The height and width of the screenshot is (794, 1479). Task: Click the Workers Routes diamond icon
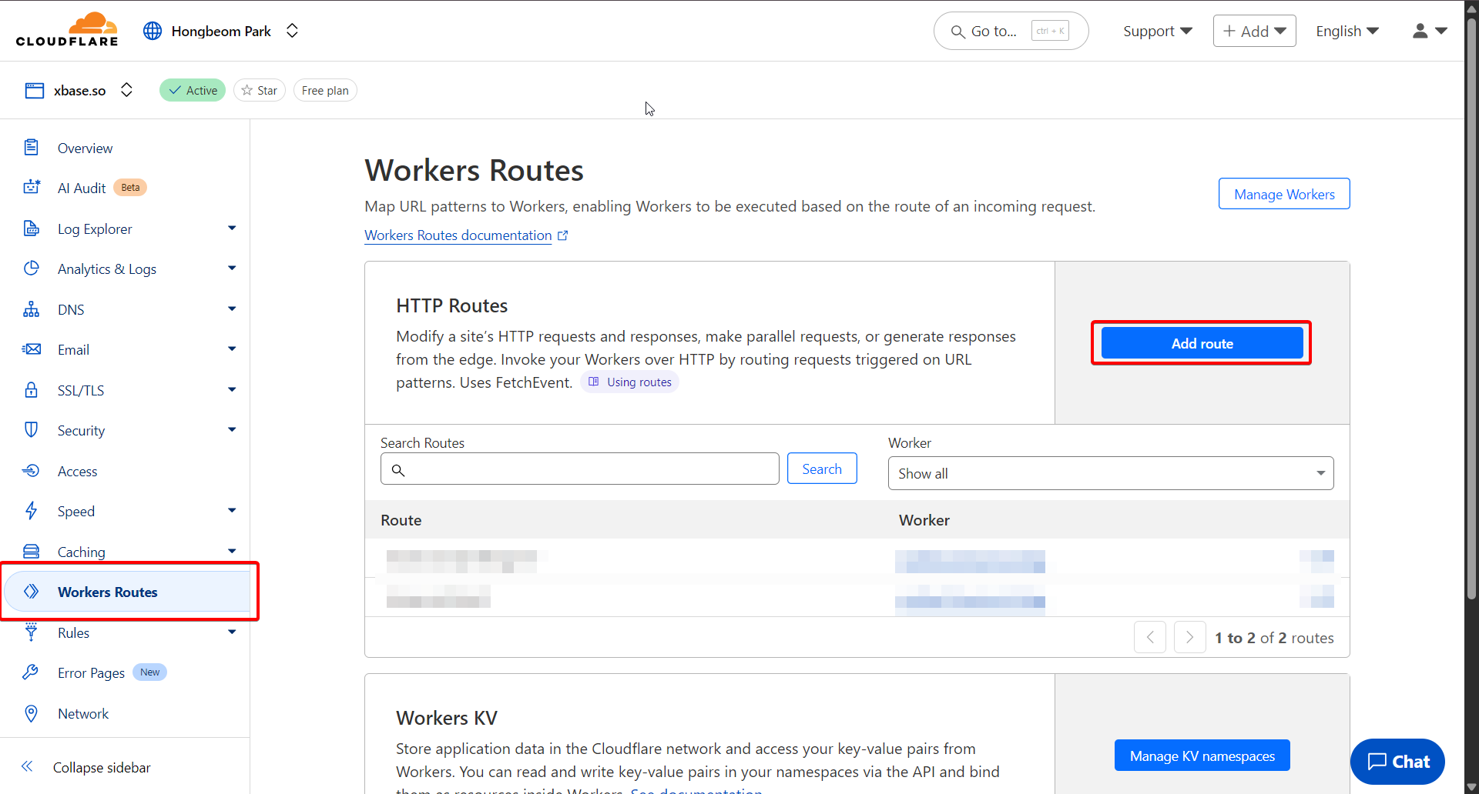pyautogui.click(x=32, y=591)
